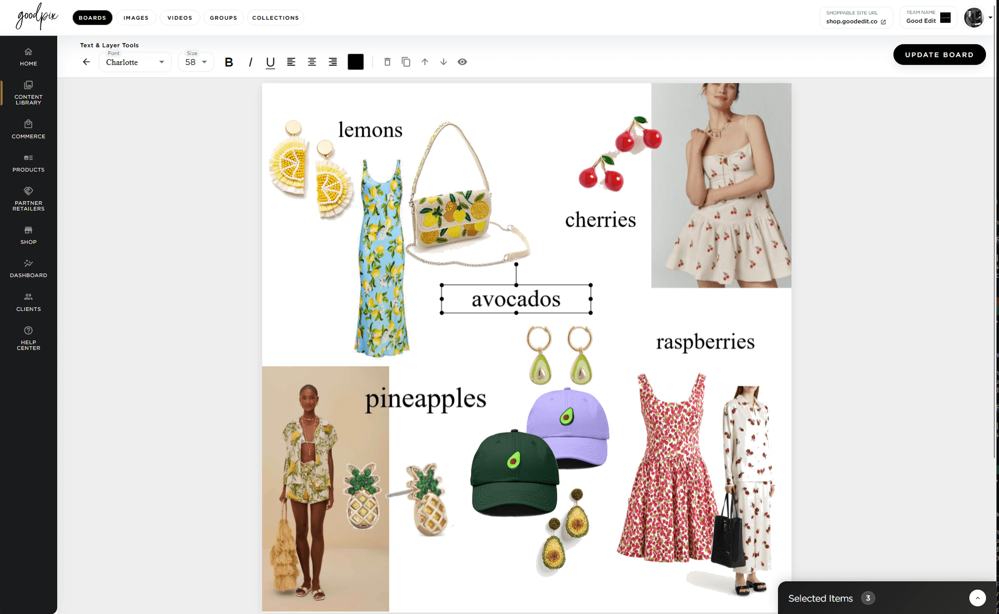Align text right

coord(333,62)
